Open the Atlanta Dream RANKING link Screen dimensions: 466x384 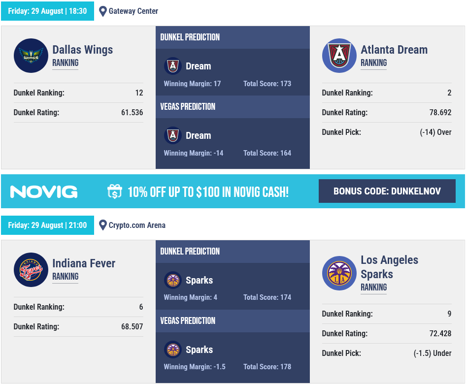373,63
